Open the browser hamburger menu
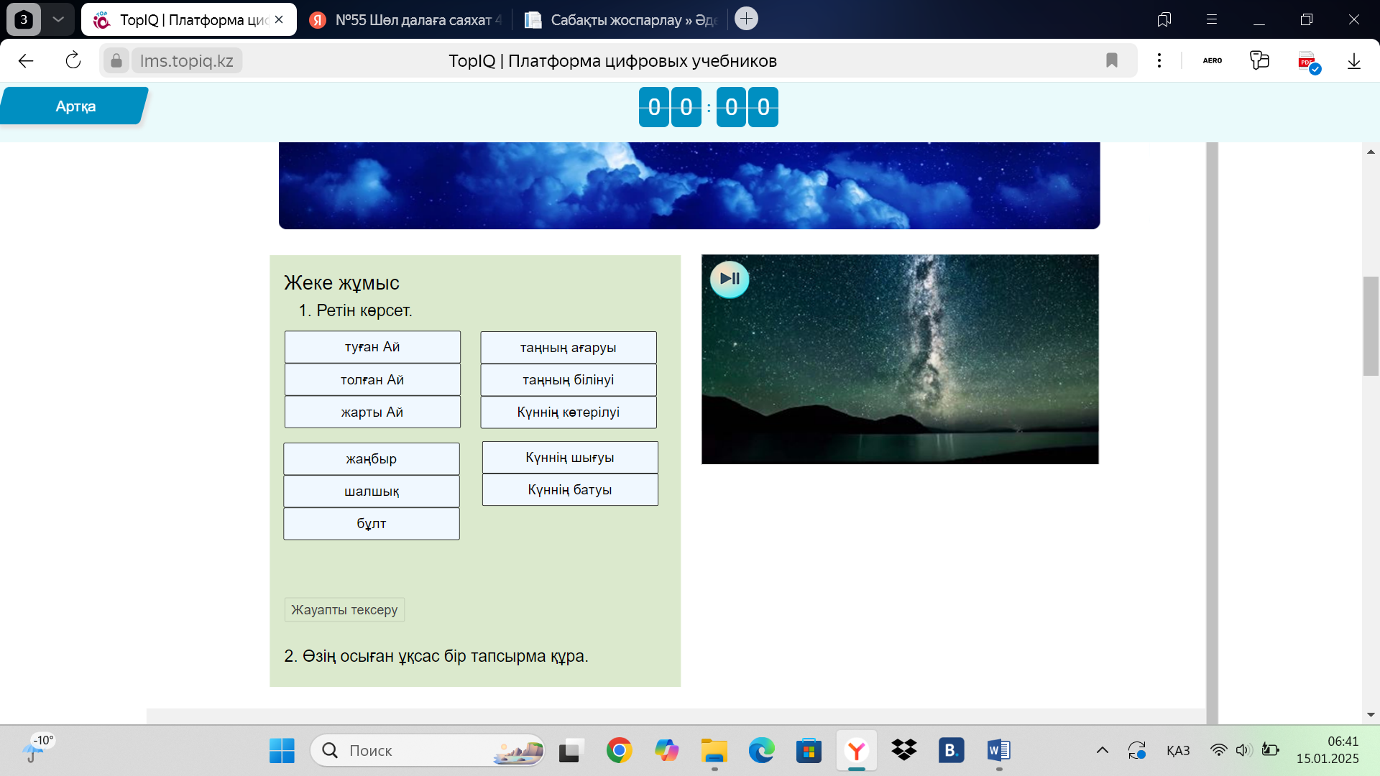Screen dimensions: 1380x776 point(1212,19)
